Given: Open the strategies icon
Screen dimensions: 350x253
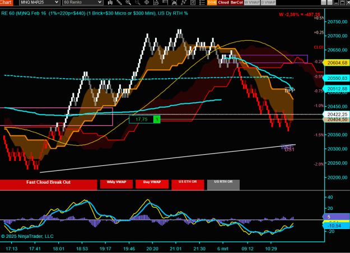Looking at the screenshot, I should point(184,2).
